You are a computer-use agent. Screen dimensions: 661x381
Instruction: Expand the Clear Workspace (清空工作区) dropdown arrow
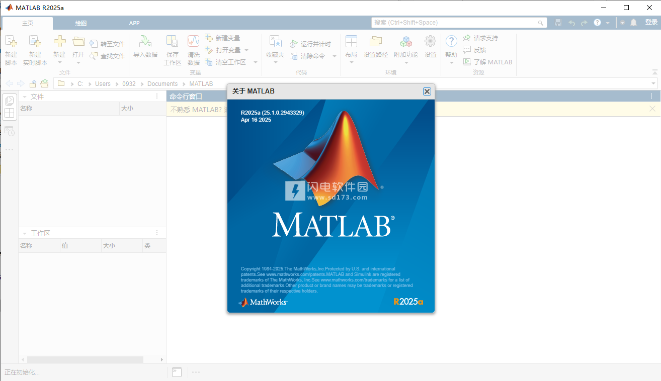pyautogui.click(x=256, y=62)
